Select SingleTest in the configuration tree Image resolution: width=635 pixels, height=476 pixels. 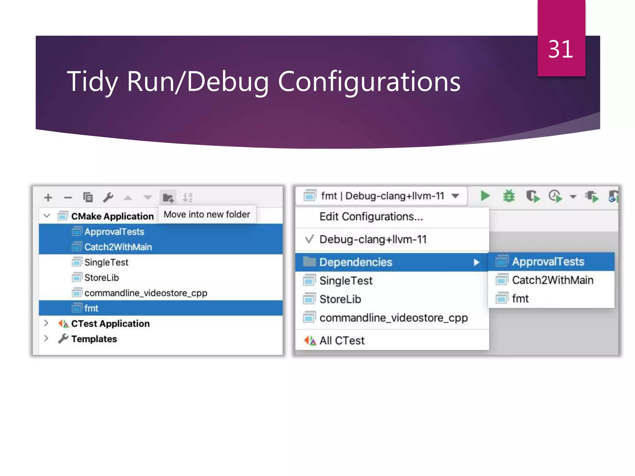click(161, 262)
